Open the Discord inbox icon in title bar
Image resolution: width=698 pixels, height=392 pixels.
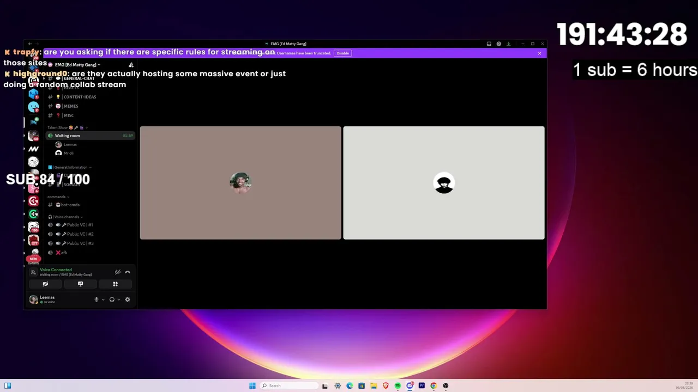[x=489, y=44]
